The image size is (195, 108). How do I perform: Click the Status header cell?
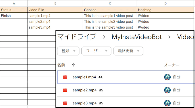[x=14, y=10]
